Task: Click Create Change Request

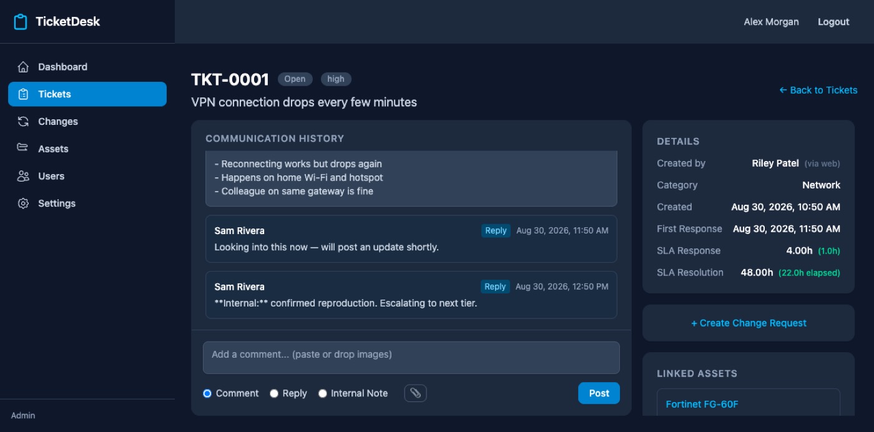Action: 749,323
